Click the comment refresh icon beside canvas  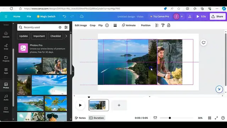click(204, 43)
